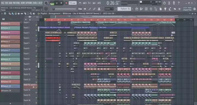Select the playlist draw pencil tool
The height and width of the screenshot is (105, 197).
(x=10, y=14)
